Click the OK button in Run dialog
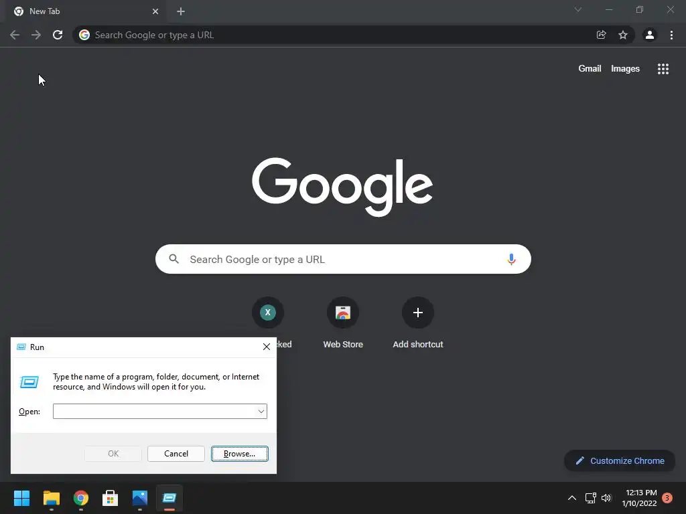 tap(113, 454)
